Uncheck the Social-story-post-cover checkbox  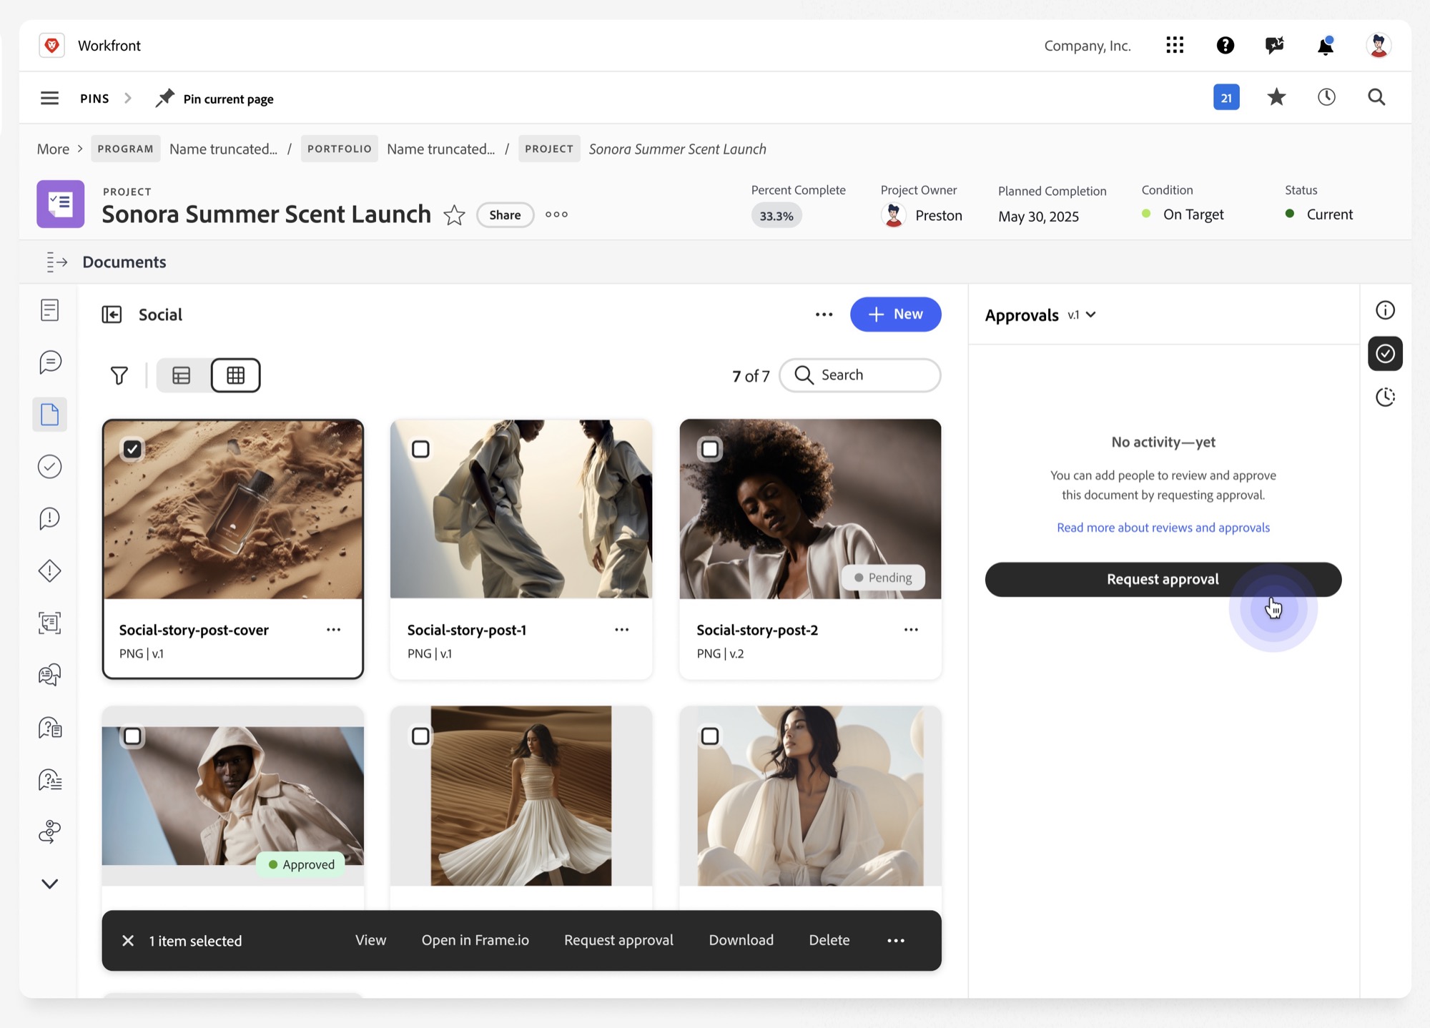click(132, 449)
